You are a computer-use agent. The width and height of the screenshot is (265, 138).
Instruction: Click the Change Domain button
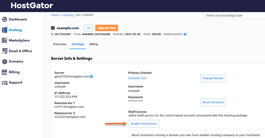[213, 78]
